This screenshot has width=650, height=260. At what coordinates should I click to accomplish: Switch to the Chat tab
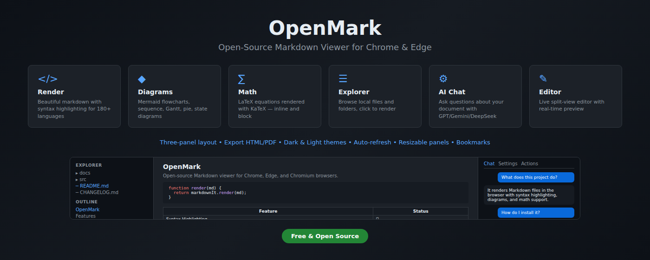489,163
